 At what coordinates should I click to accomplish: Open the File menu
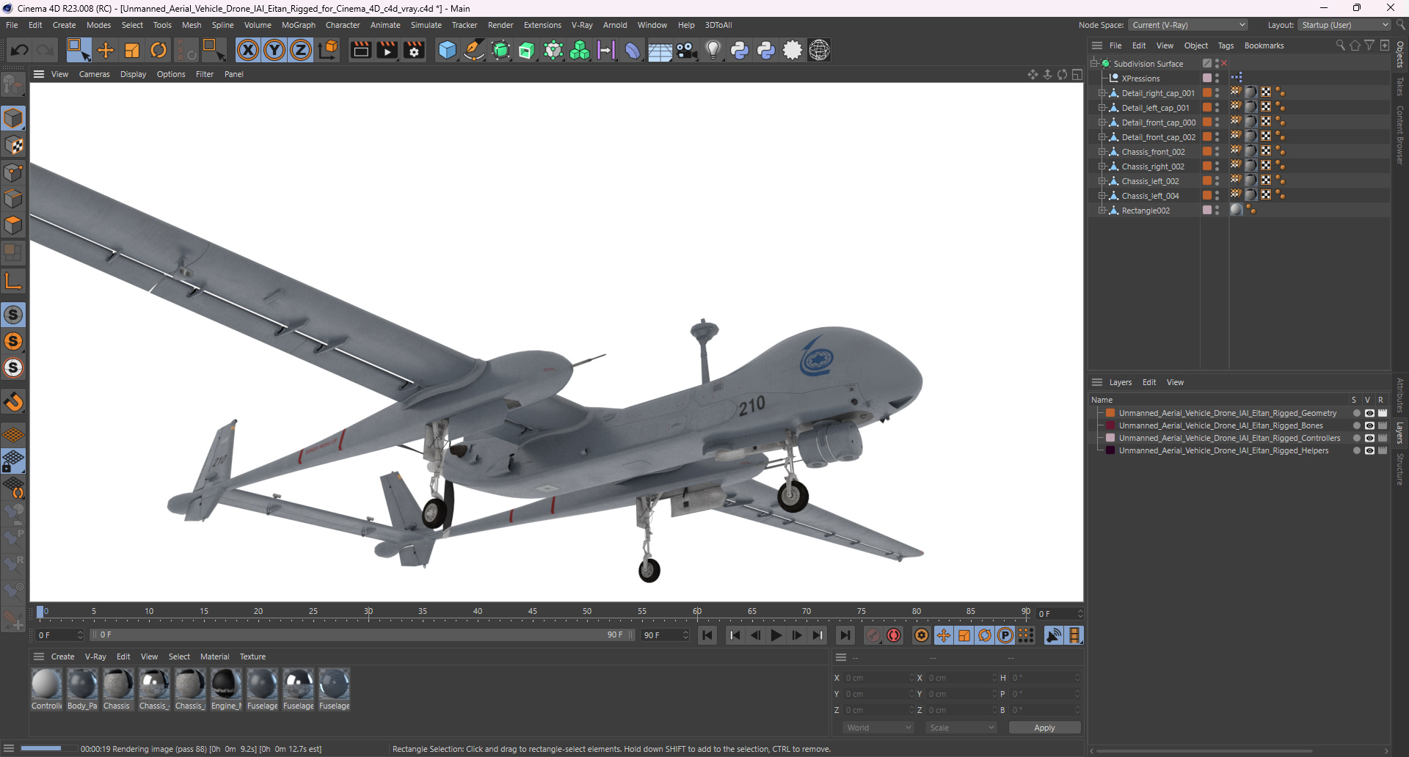[x=12, y=25]
